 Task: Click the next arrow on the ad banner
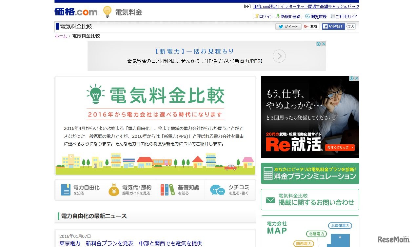(x=279, y=56)
